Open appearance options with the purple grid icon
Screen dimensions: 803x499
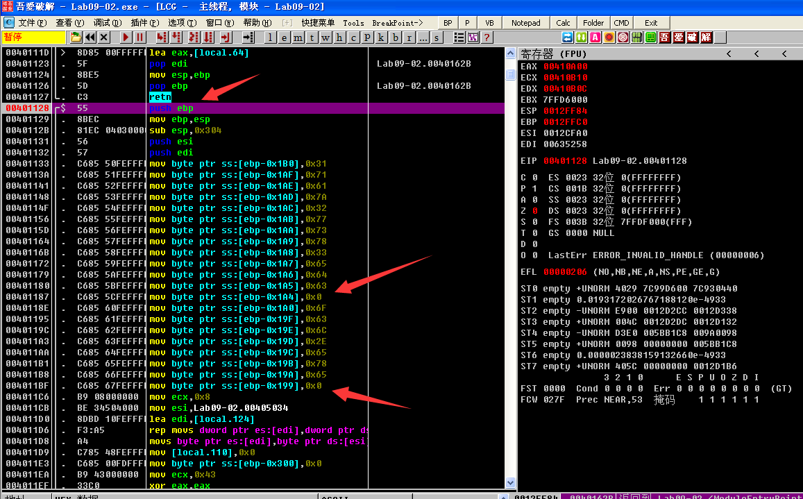click(x=473, y=37)
